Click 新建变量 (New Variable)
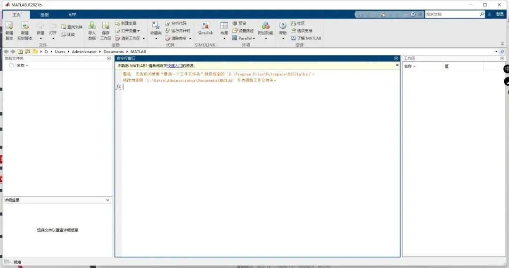The width and height of the screenshot is (509, 268). (x=126, y=23)
